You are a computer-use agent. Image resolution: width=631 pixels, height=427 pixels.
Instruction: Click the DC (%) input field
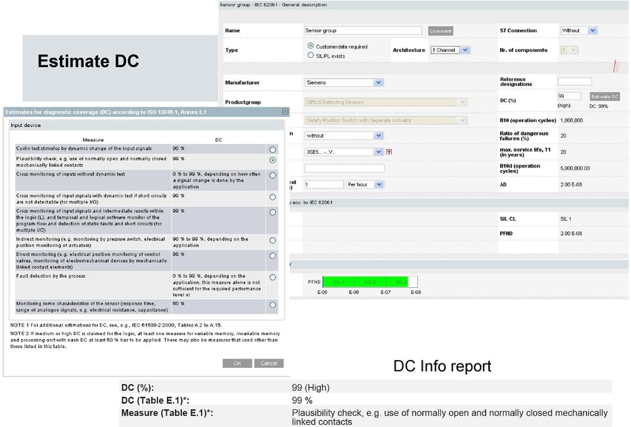click(569, 96)
